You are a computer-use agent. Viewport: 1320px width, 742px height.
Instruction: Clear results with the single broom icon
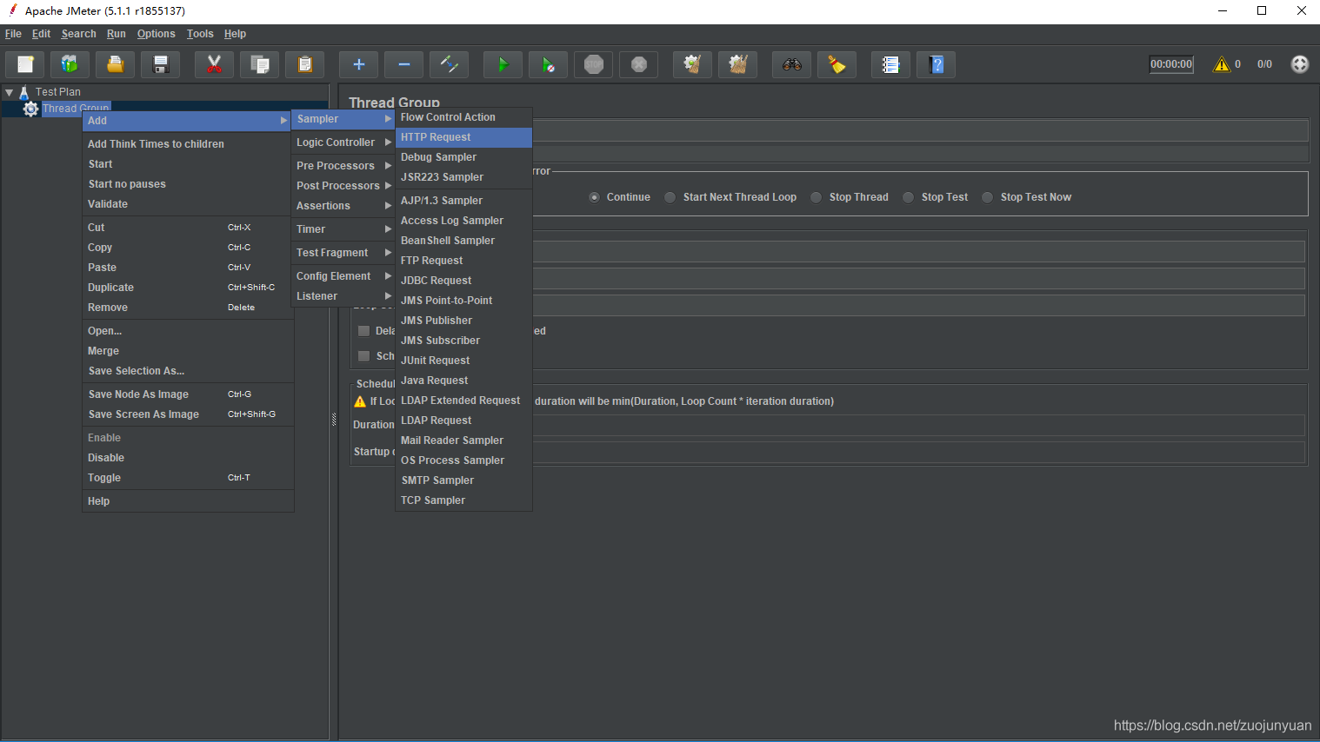point(692,64)
